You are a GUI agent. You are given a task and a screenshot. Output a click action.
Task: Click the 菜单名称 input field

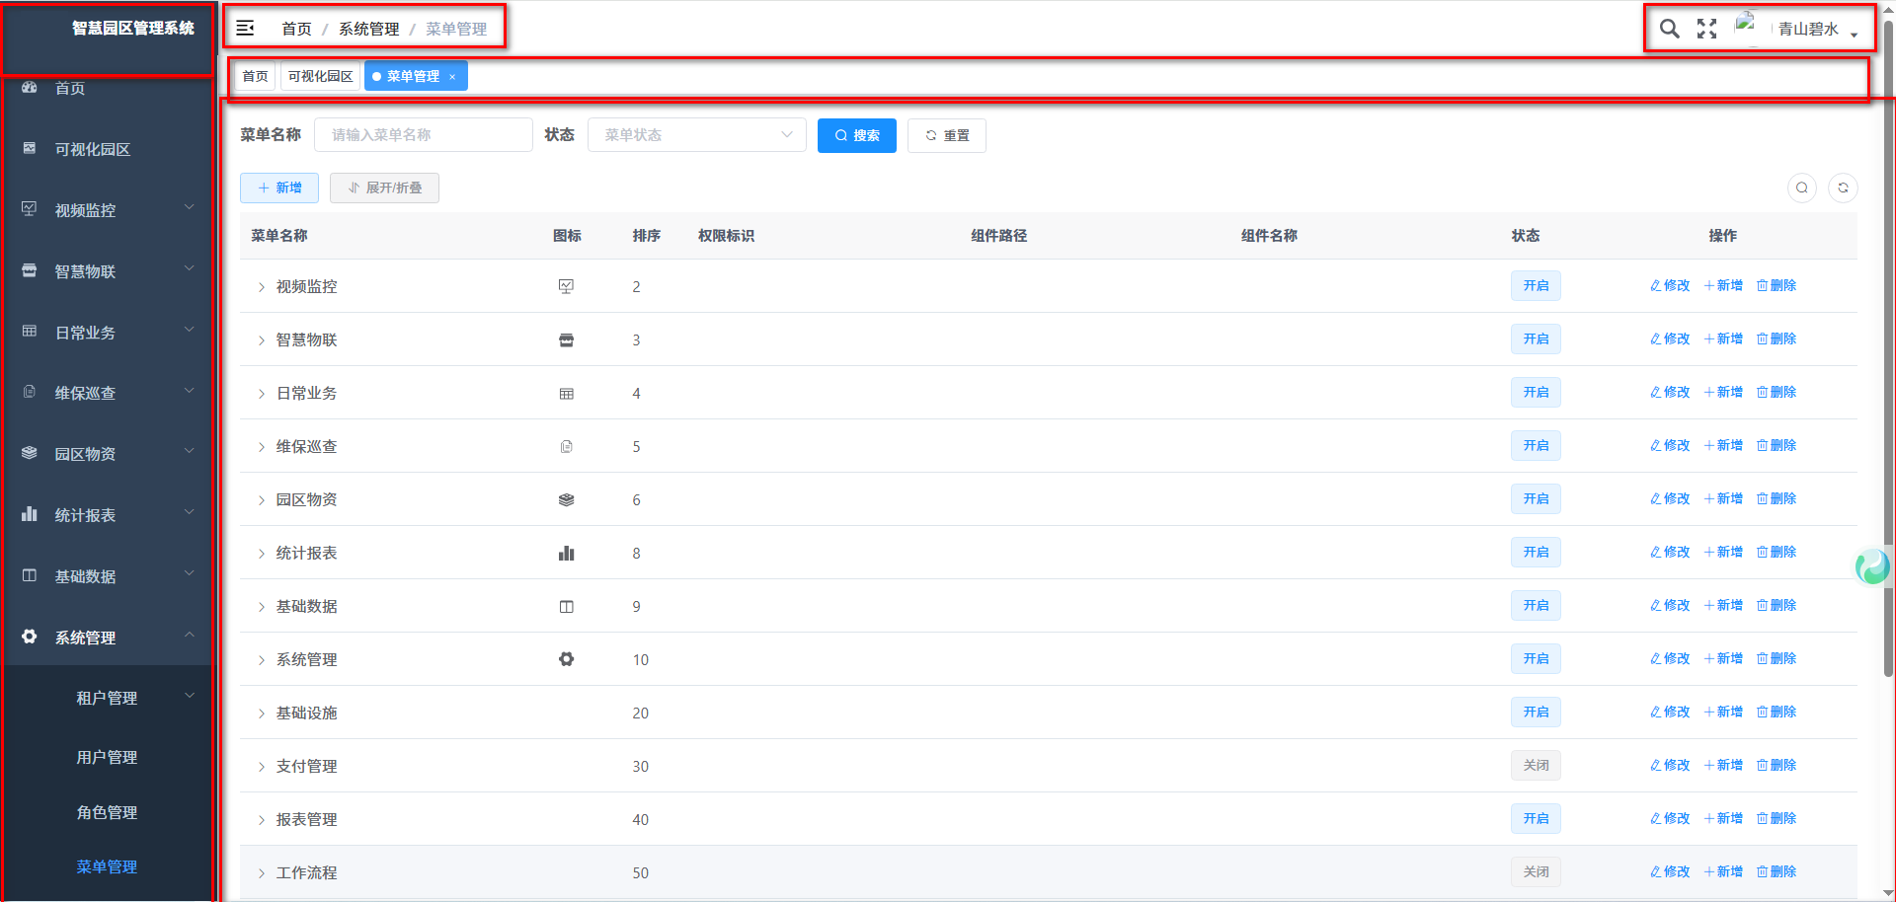tap(423, 135)
